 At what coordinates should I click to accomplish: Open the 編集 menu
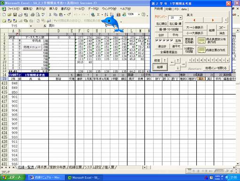tap(28, 9)
